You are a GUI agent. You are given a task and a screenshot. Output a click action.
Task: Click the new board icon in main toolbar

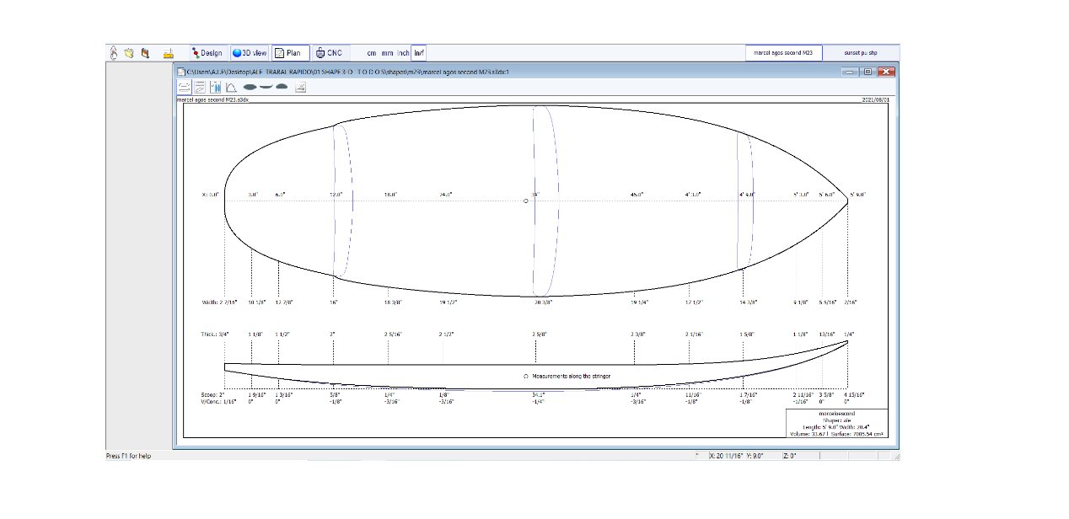tap(115, 52)
